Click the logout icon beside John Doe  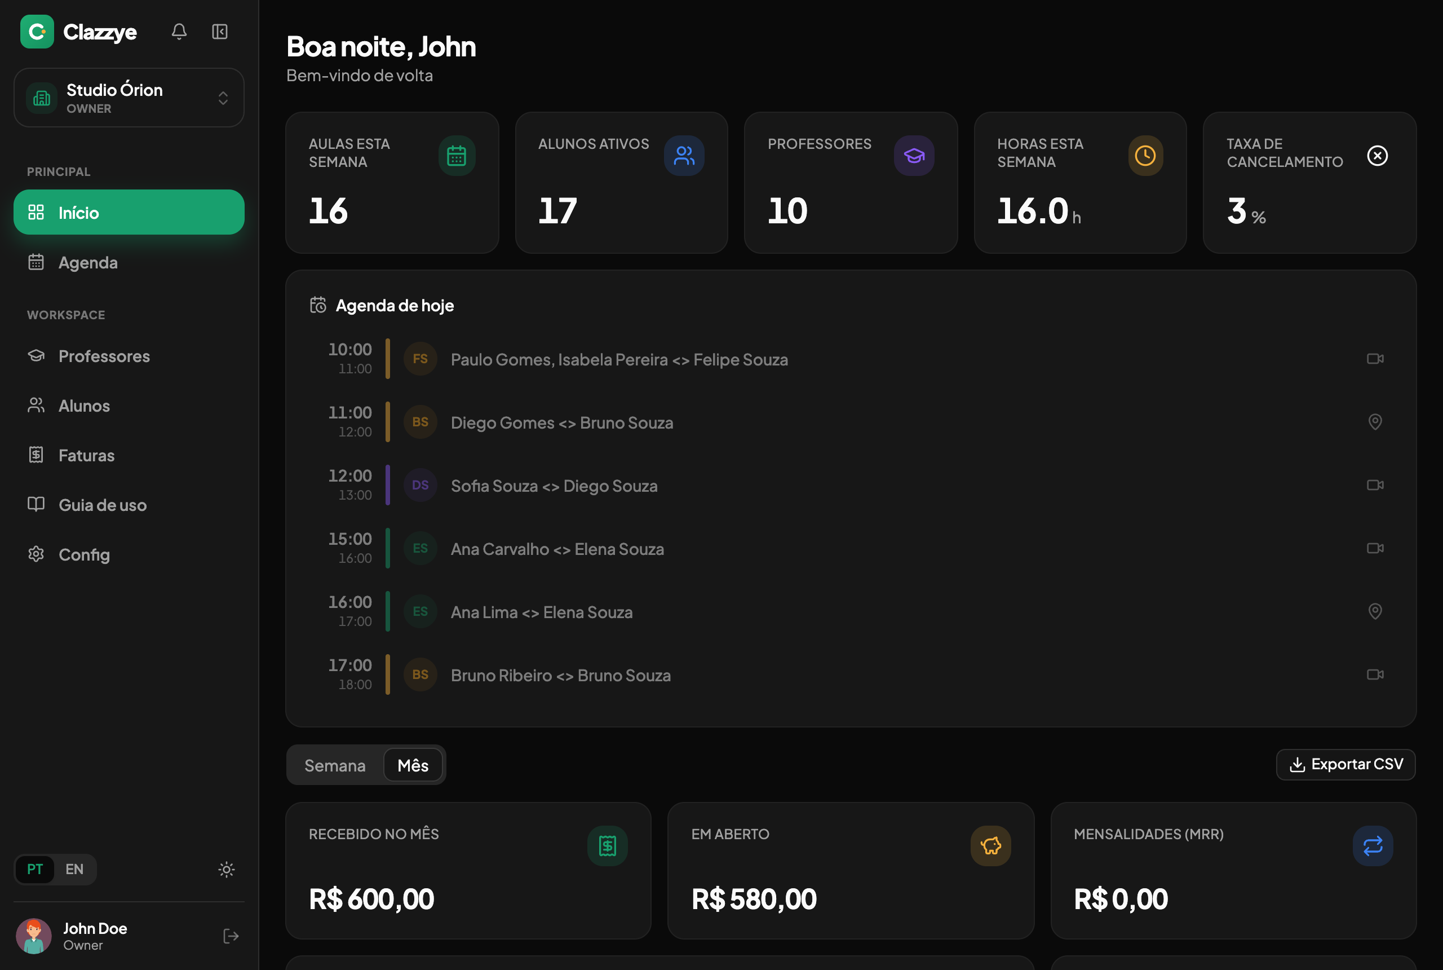(231, 936)
